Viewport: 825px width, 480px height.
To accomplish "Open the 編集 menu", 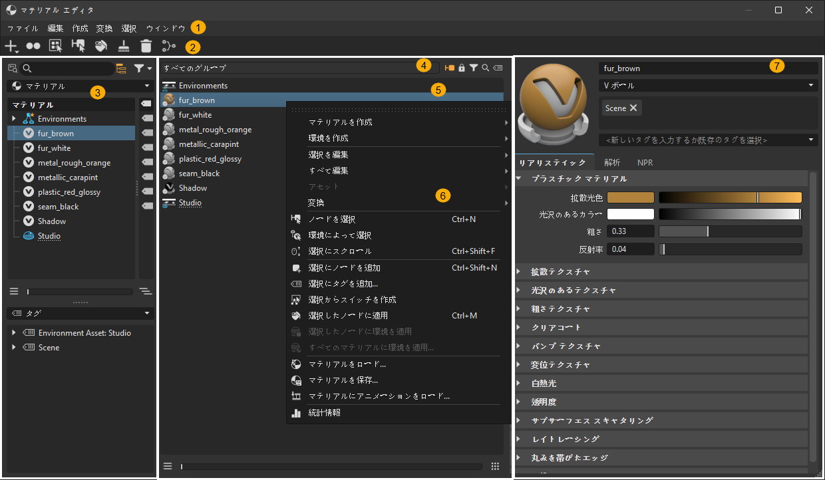I will pyautogui.click(x=56, y=28).
